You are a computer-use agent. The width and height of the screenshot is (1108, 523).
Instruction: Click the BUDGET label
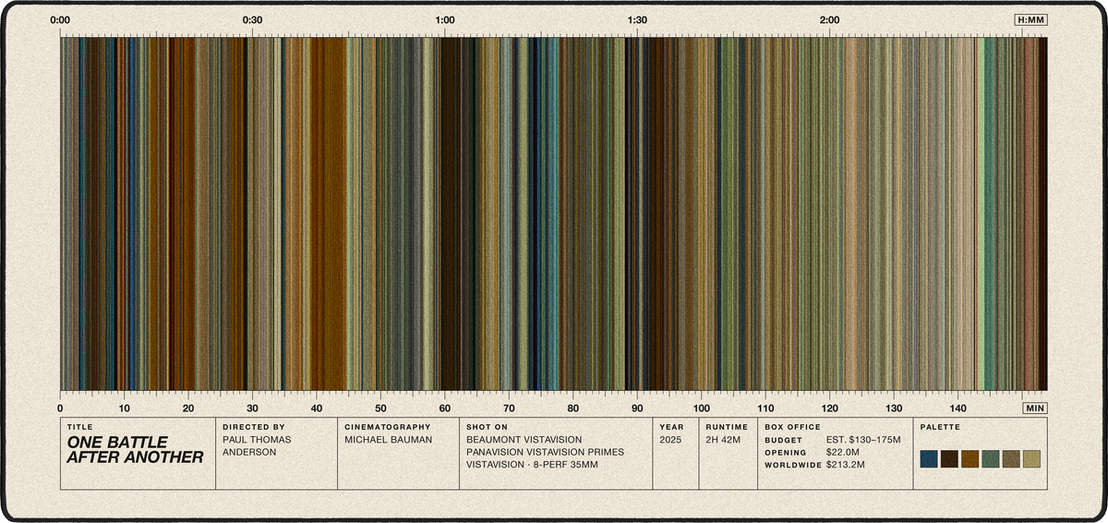click(783, 441)
